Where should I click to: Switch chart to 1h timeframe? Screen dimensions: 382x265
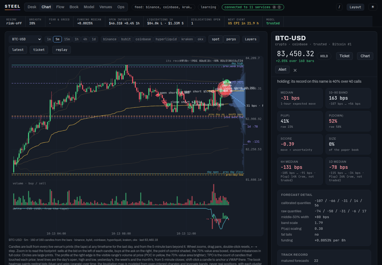(x=76, y=39)
